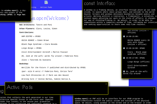Click the '16:00-17:00: XPUB1' schedule time
This screenshot has height=104, width=157.
pyautogui.click(x=135, y=58)
